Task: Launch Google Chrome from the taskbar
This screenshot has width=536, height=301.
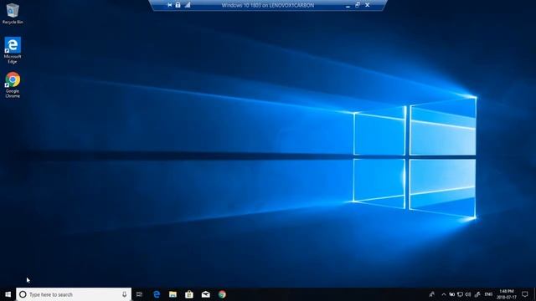Action: (222, 294)
